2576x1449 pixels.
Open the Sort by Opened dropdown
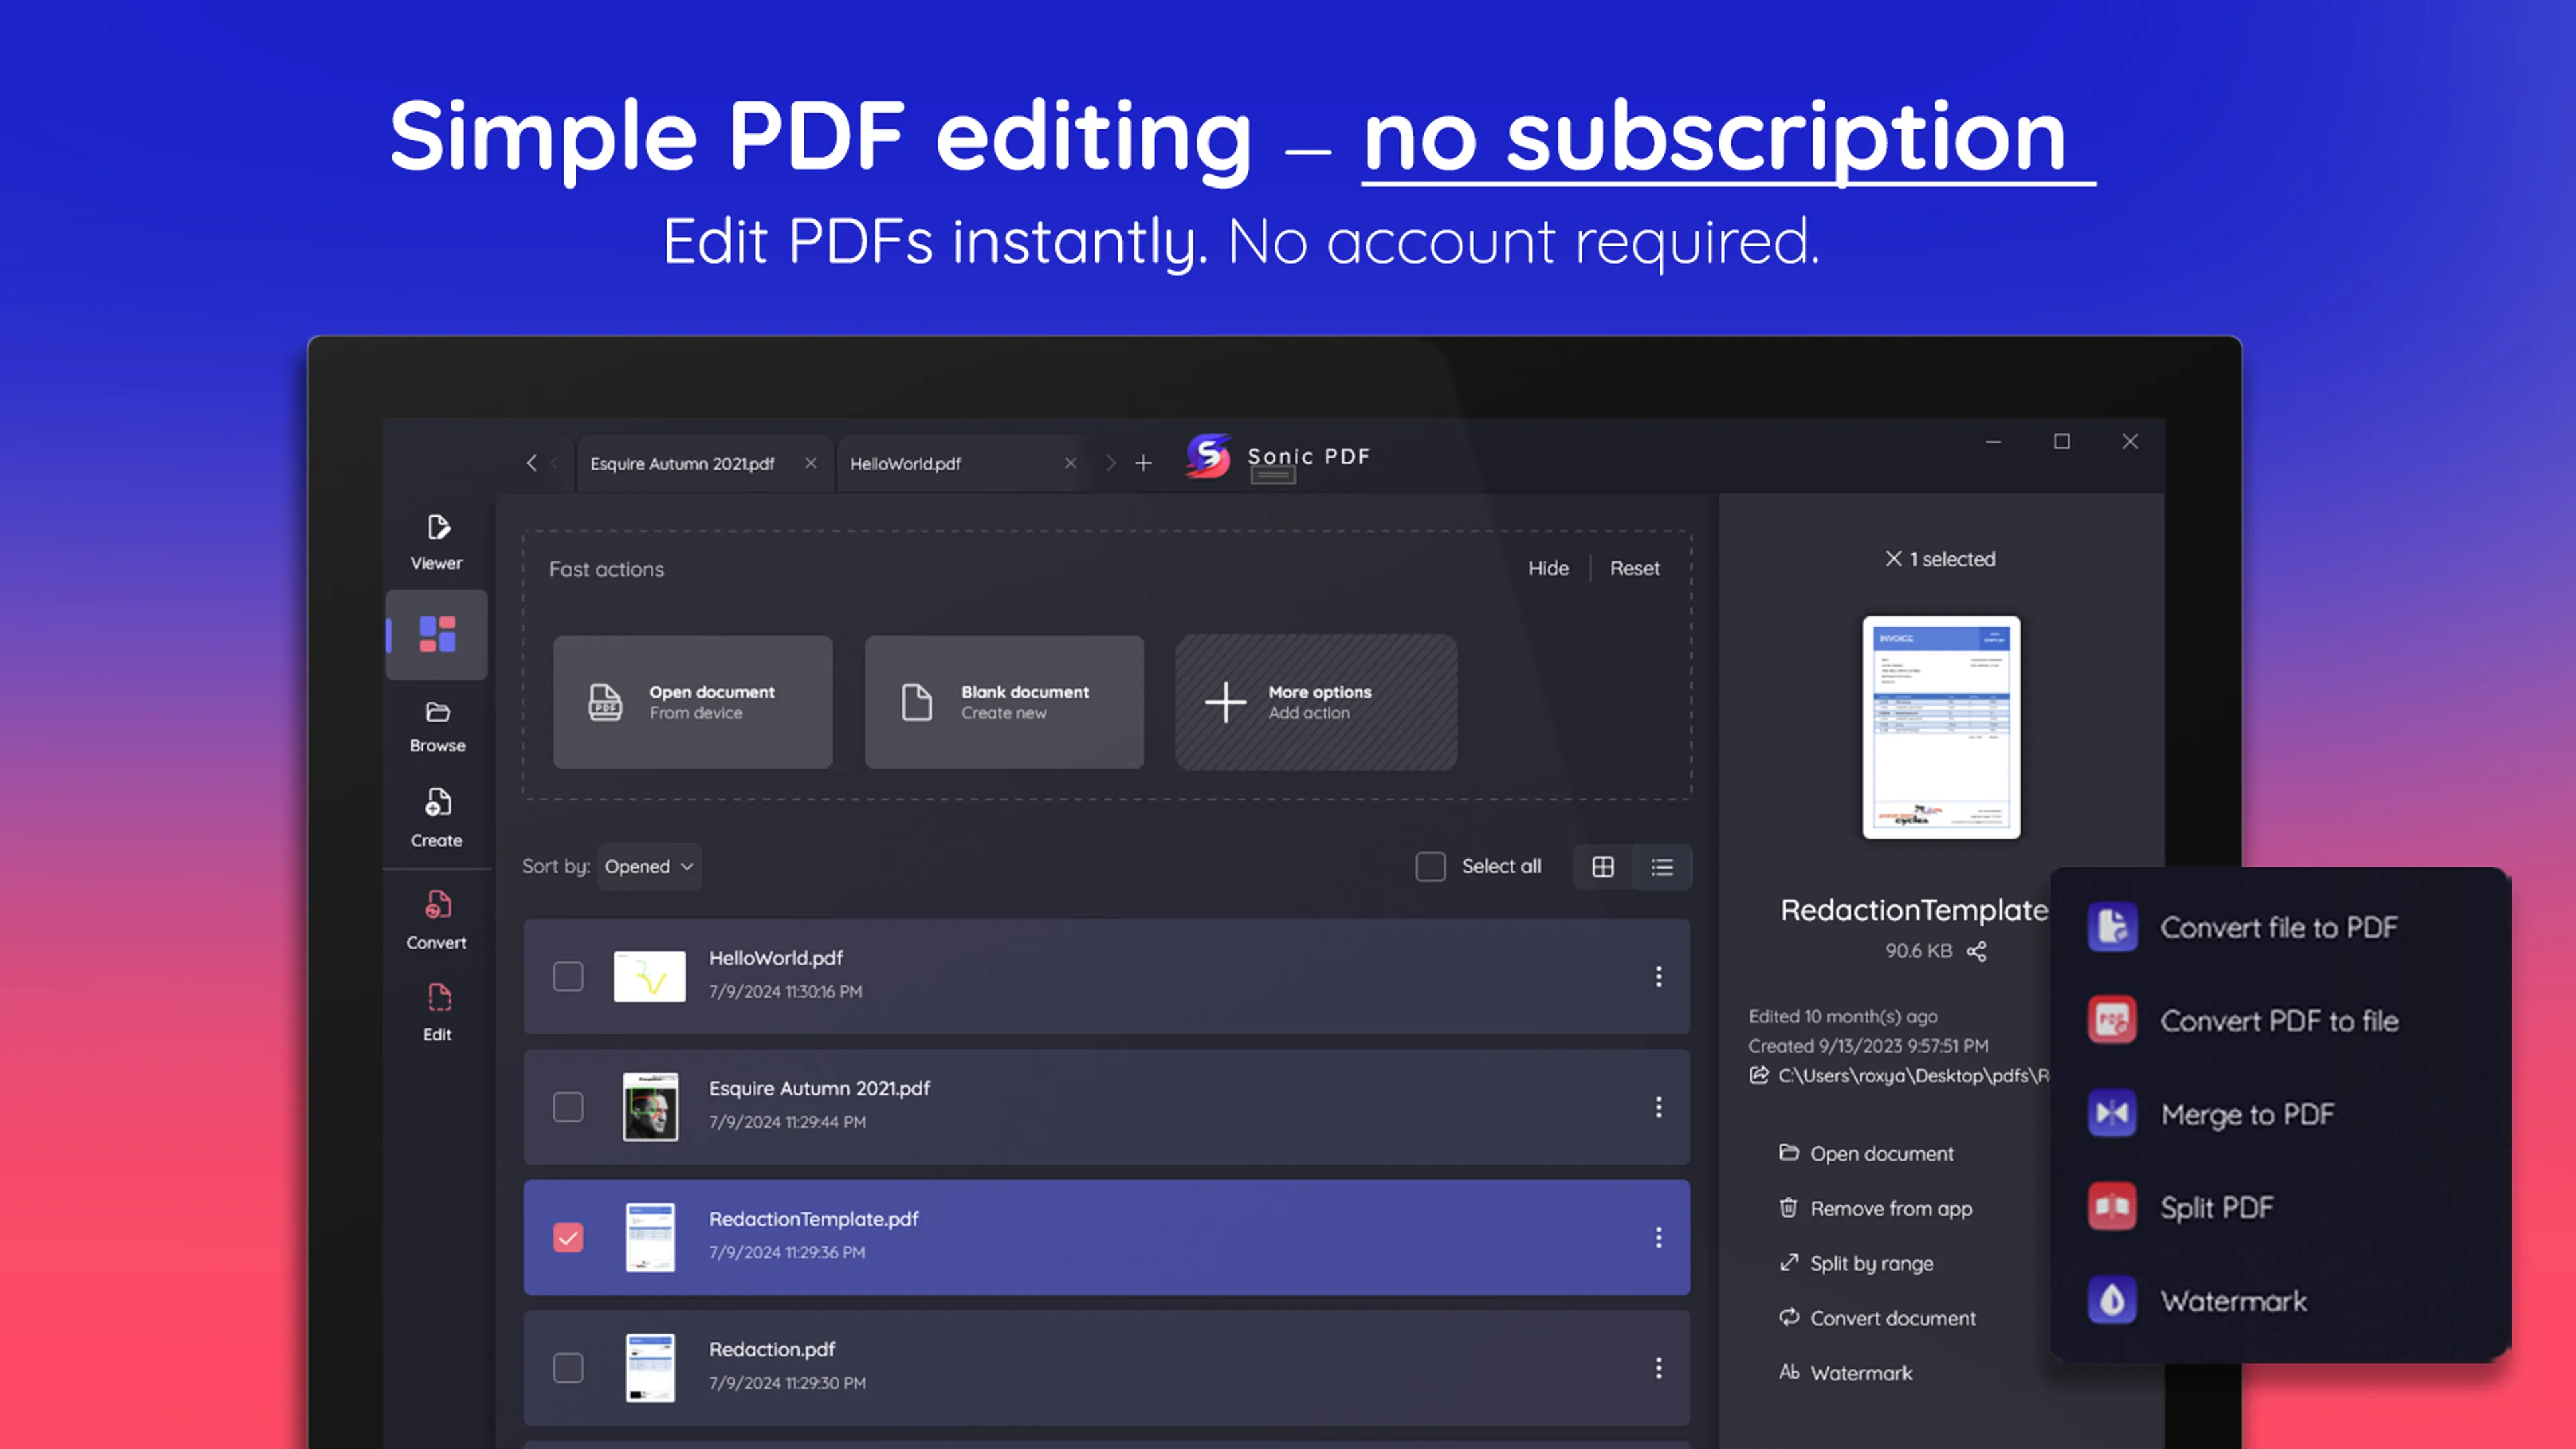pyautogui.click(x=648, y=866)
